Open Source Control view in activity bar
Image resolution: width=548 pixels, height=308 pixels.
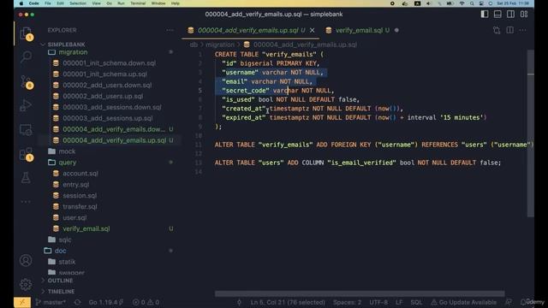(x=26, y=82)
